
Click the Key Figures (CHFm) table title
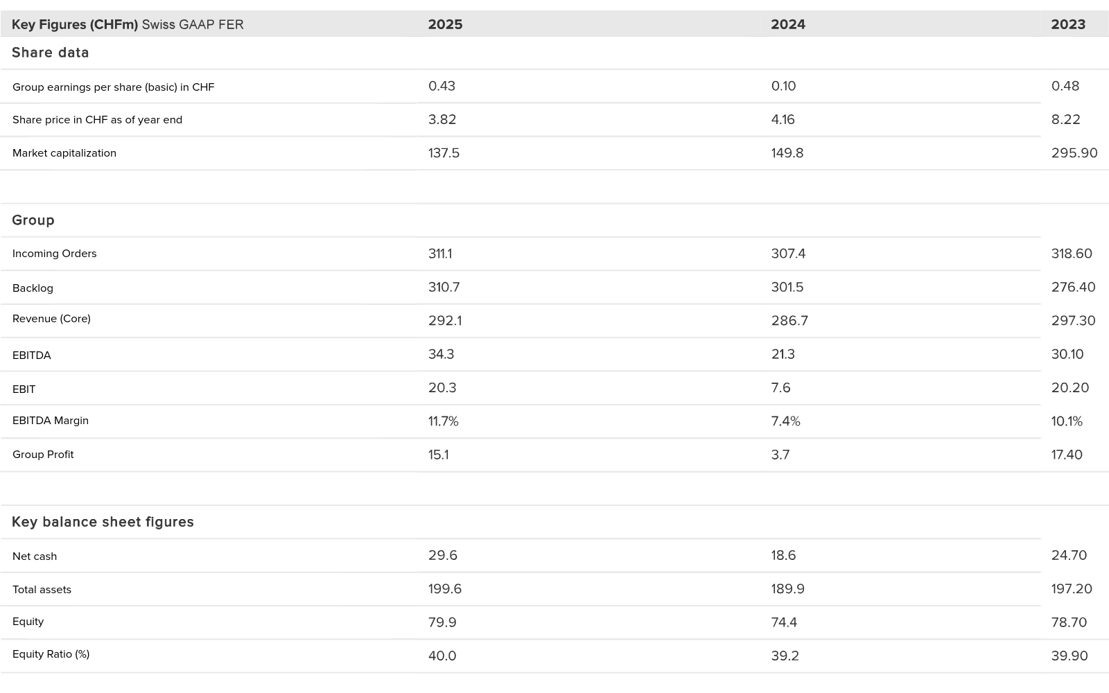[x=75, y=24]
